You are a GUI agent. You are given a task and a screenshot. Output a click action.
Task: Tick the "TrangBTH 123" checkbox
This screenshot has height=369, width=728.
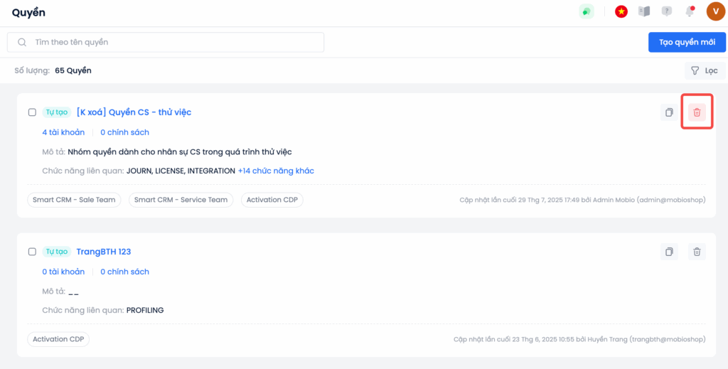(x=32, y=252)
